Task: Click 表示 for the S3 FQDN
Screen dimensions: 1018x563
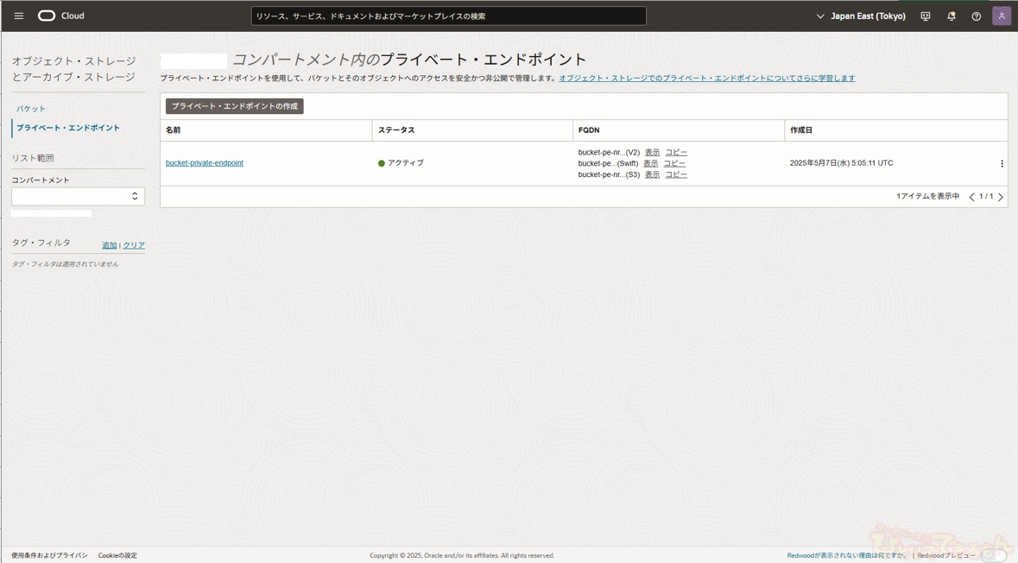Action: pyautogui.click(x=652, y=174)
